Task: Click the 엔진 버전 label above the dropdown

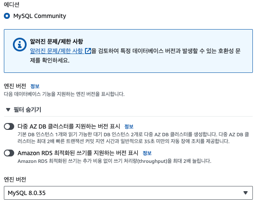Action: pyautogui.click(x=15, y=180)
